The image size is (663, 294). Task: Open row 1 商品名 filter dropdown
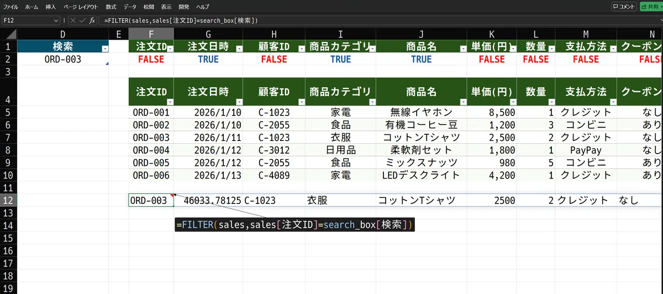pos(462,49)
